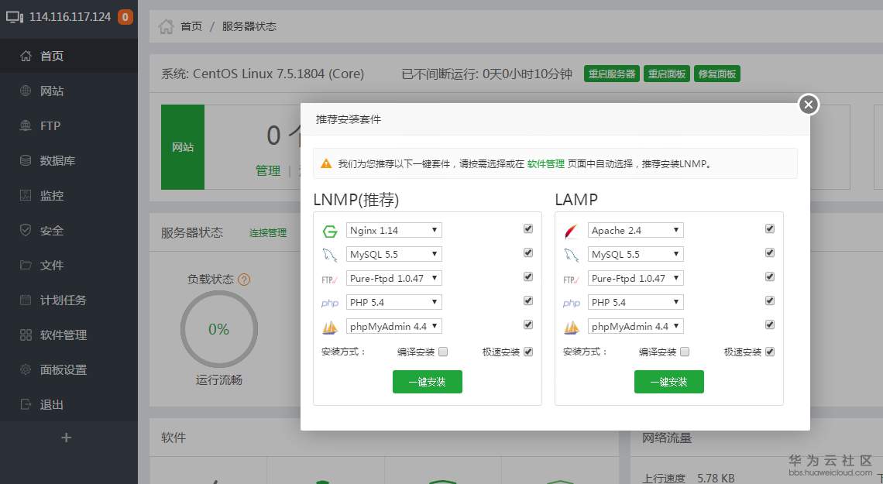Enable 编译安装 checkbox under LNMP
The width and height of the screenshot is (883, 484).
point(442,352)
